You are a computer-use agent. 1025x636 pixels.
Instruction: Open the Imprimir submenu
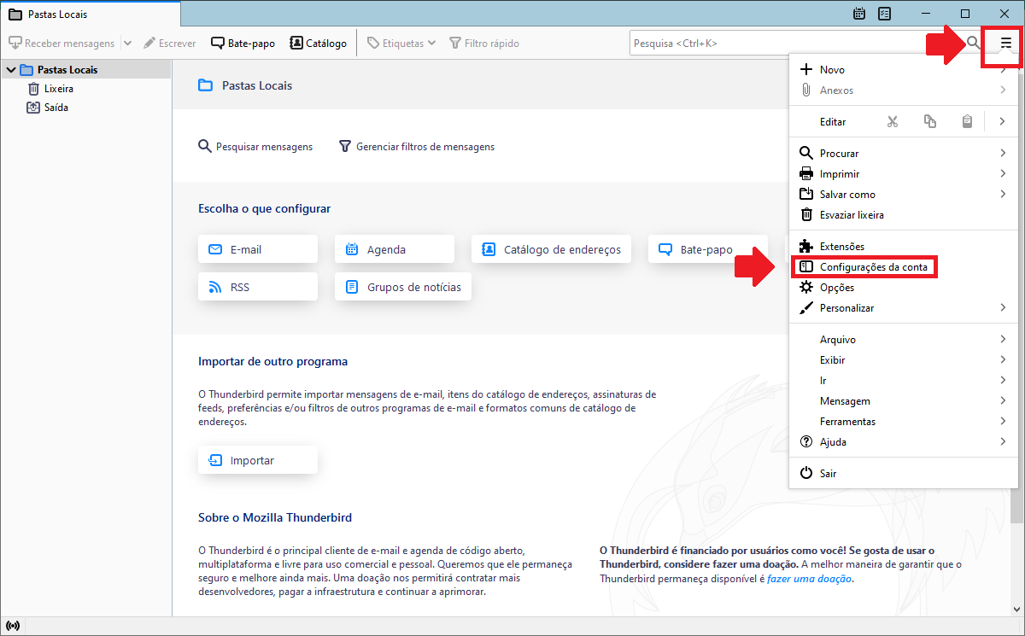pos(905,174)
